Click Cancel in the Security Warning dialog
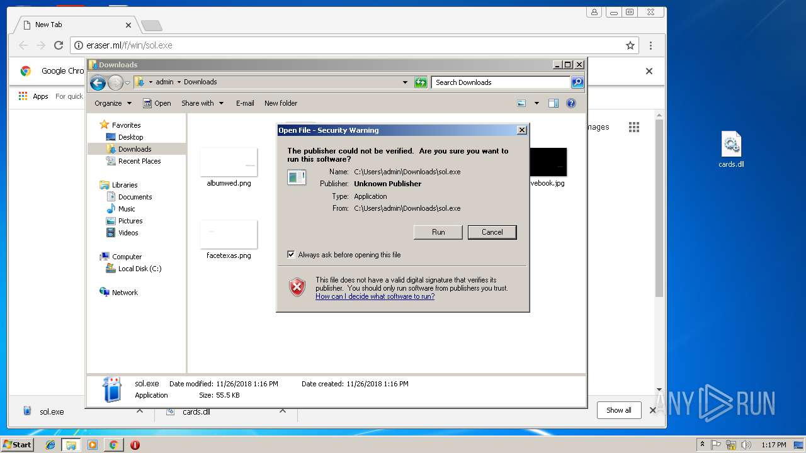This screenshot has width=806, height=453. tap(492, 232)
